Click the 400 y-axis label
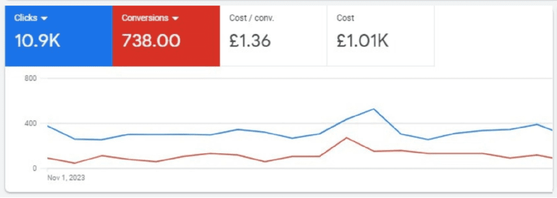Screen dimensions: 557x198 click(30, 123)
